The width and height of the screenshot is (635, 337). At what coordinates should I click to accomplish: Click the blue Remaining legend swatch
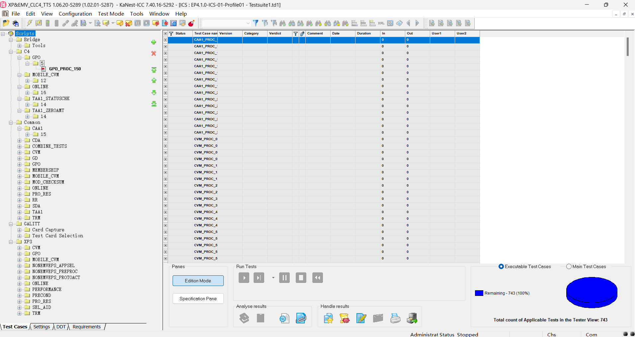pos(479,293)
